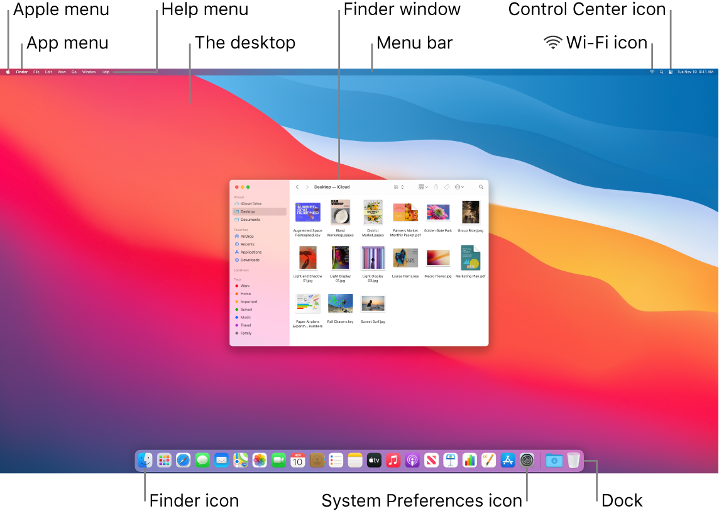This screenshot has width=719, height=516.
Task: Select iCloud Drive in the Finder sidebar
Action: [251, 204]
